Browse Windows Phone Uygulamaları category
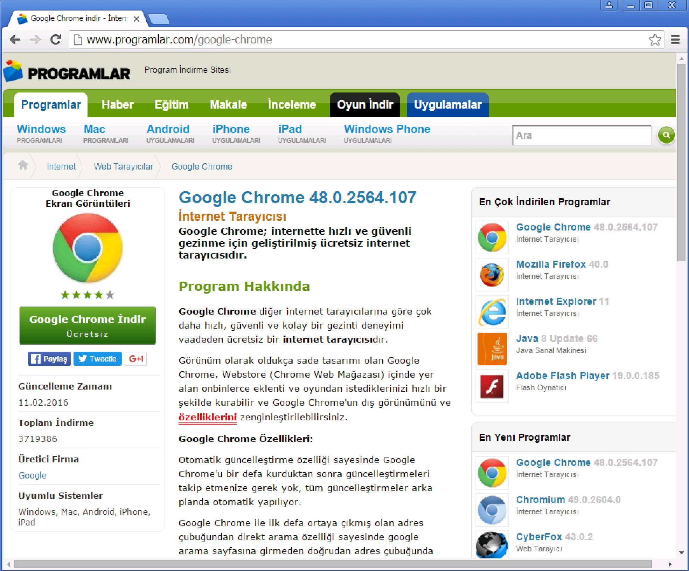The height and width of the screenshot is (571, 689). pos(387,134)
